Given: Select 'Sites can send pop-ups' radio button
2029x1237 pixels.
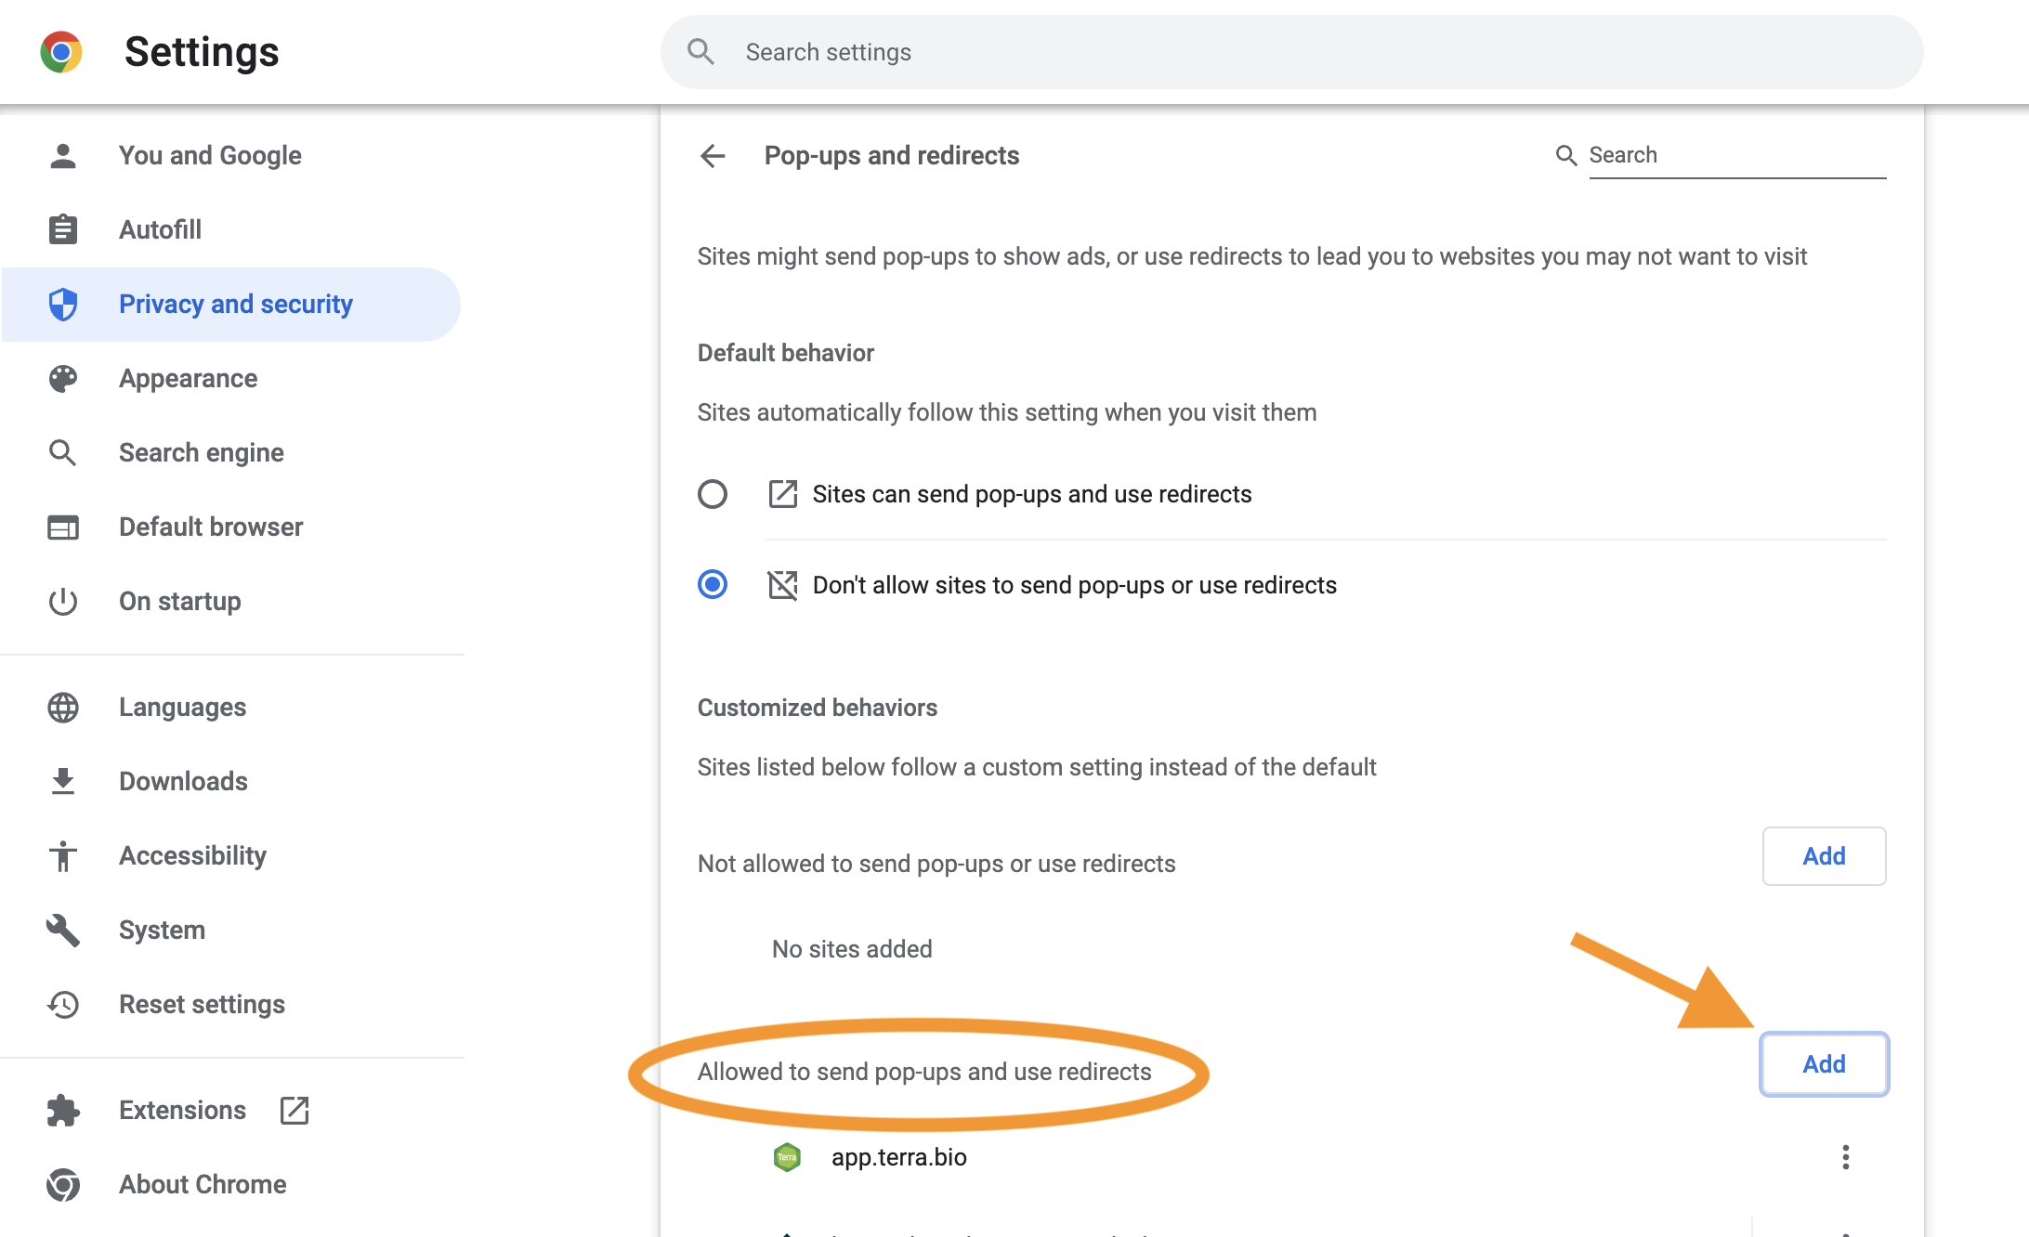Looking at the screenshot, I should pyautogui.click(x=713, y=494).
